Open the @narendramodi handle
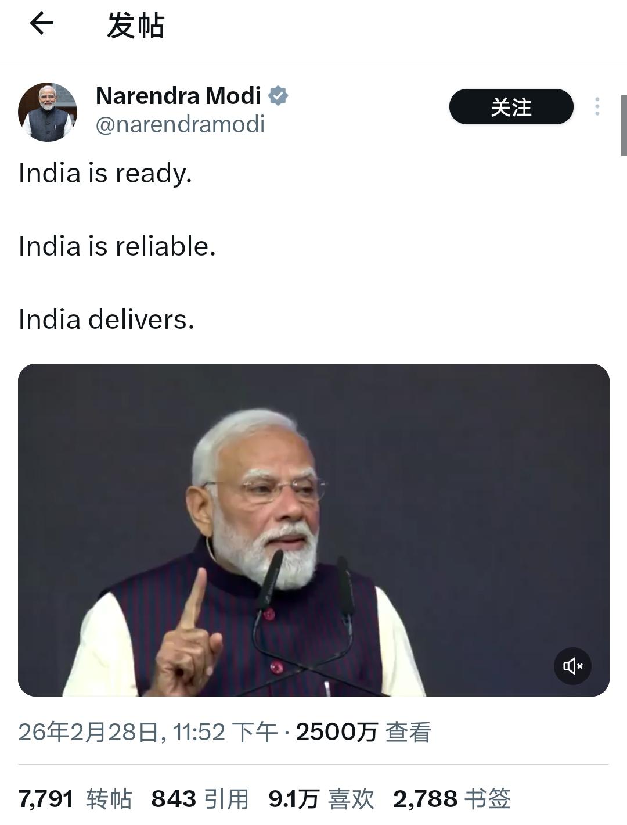Viewport: 627px width, 825px height. pyautogui.click(x=180, y=124)
